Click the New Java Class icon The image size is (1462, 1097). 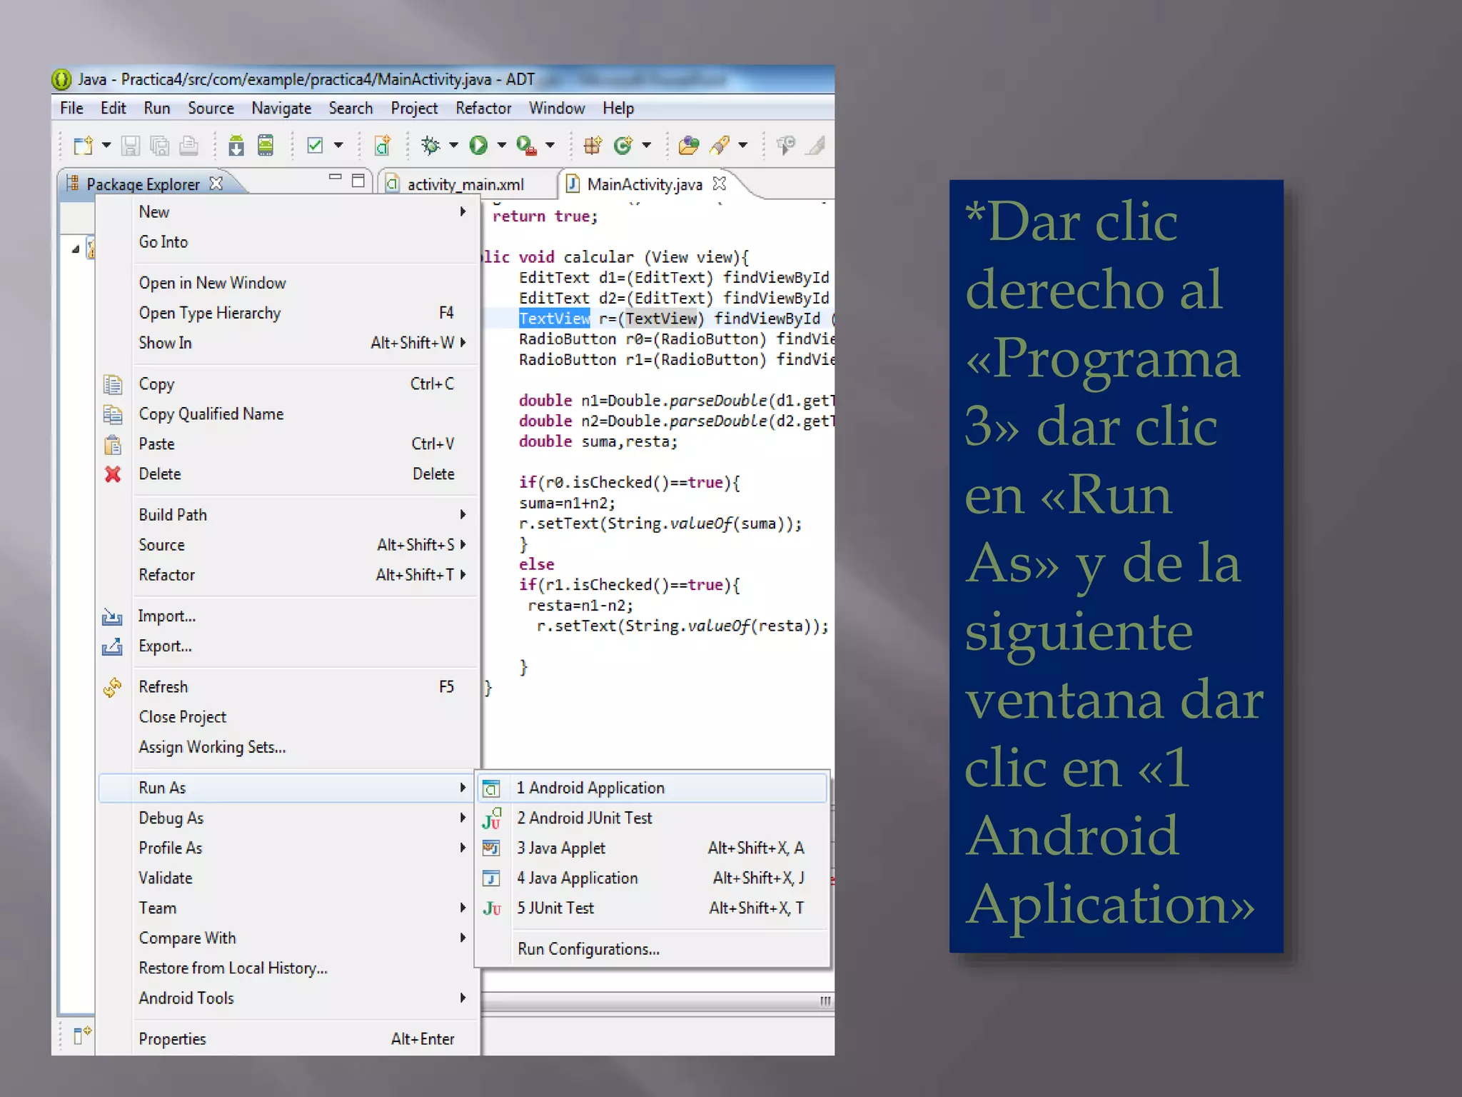coord(623,146)
